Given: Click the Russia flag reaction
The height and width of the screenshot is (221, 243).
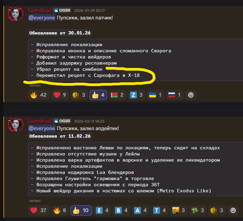Looking at the screenshot, I should 175,95.
